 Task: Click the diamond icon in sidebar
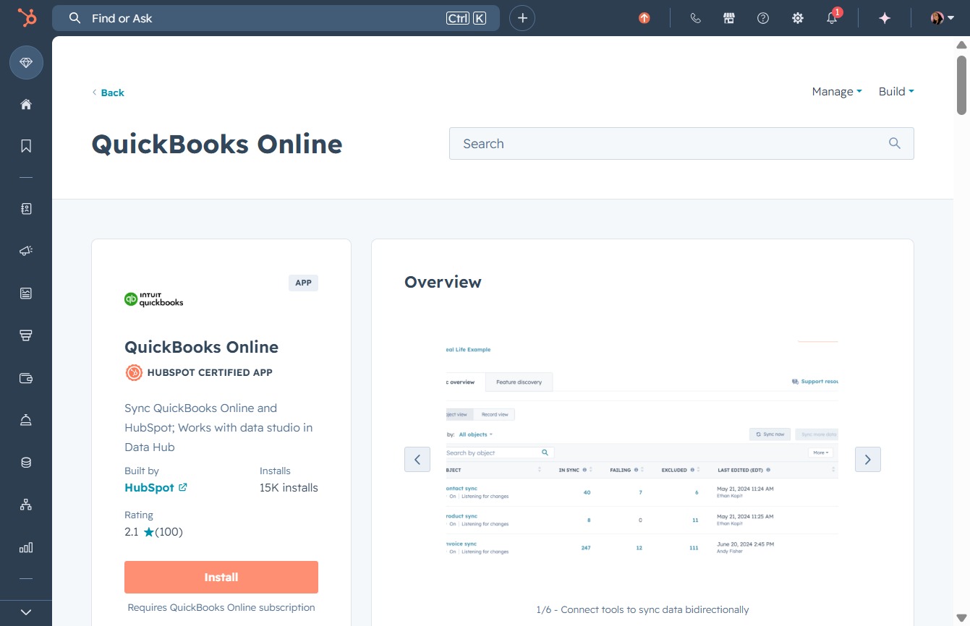[26, 63]
